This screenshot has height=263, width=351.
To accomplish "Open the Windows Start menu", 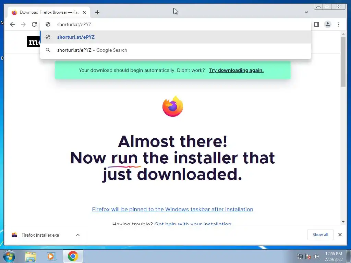I will [9, 256].
